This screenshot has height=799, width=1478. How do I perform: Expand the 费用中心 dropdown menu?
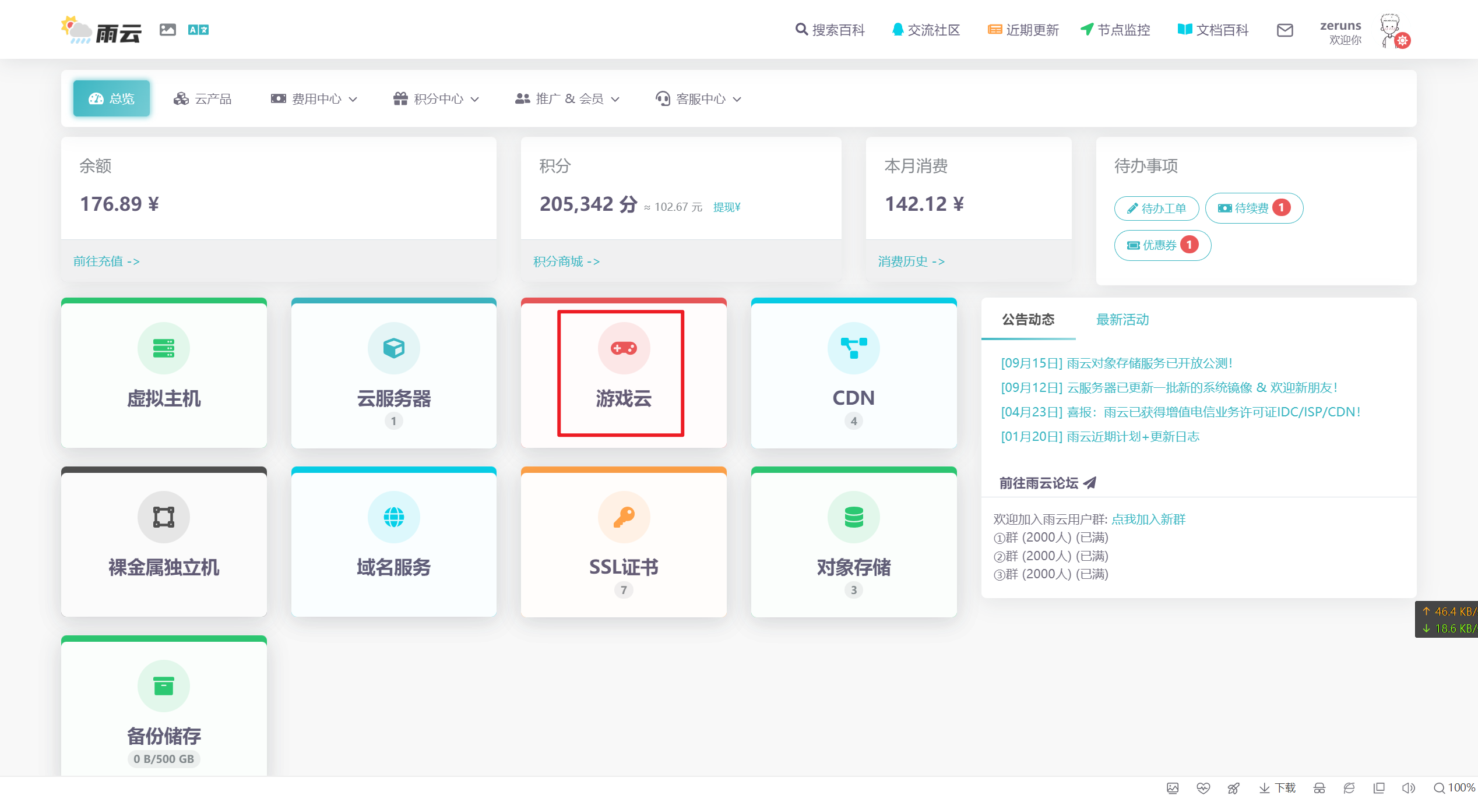click(315, 97)
